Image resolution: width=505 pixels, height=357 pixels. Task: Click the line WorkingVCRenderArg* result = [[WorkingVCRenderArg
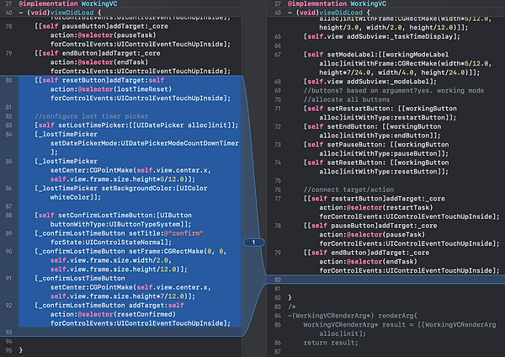point(400,325)
